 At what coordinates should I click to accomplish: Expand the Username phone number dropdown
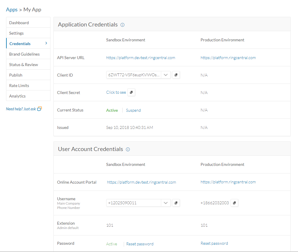coord(166,203)
